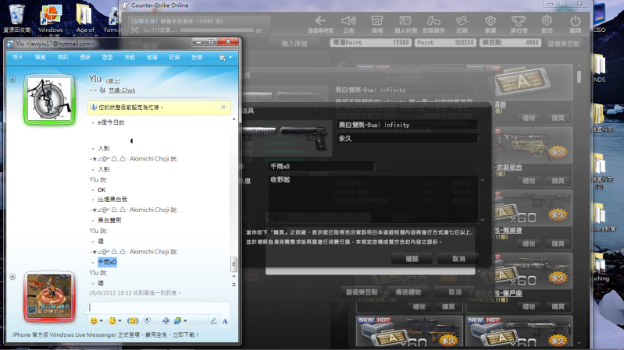This screenshot has width=624, height=350.
Task: Expand the background picture dropdown arrow
Action: pos(185,321)
